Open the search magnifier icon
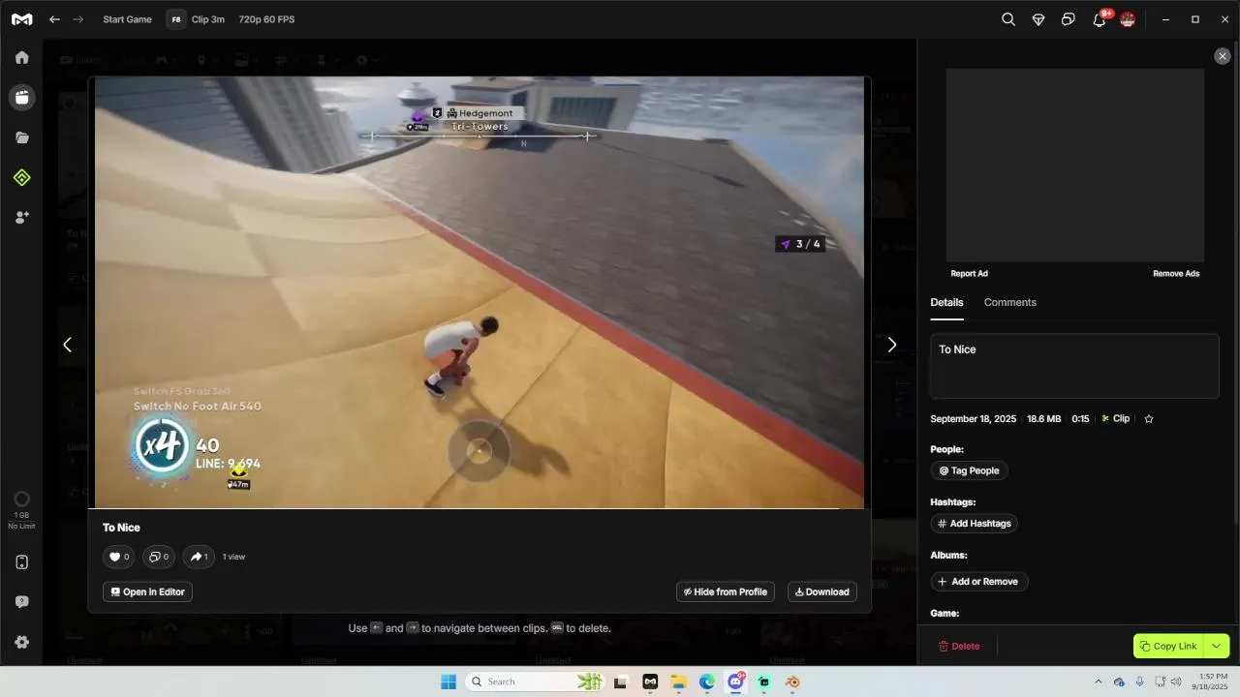The width and height of the screenshot is (1240, 697). (1008, 19)
